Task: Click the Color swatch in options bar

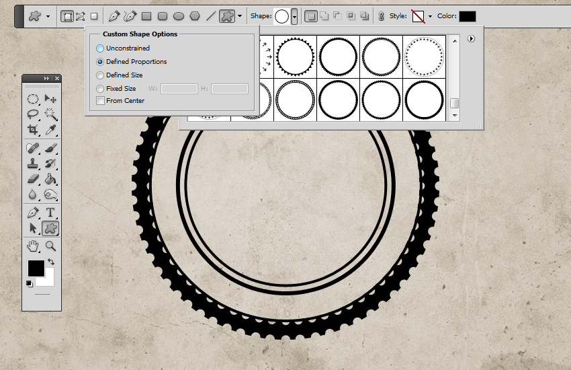Action: coord(467,16)
